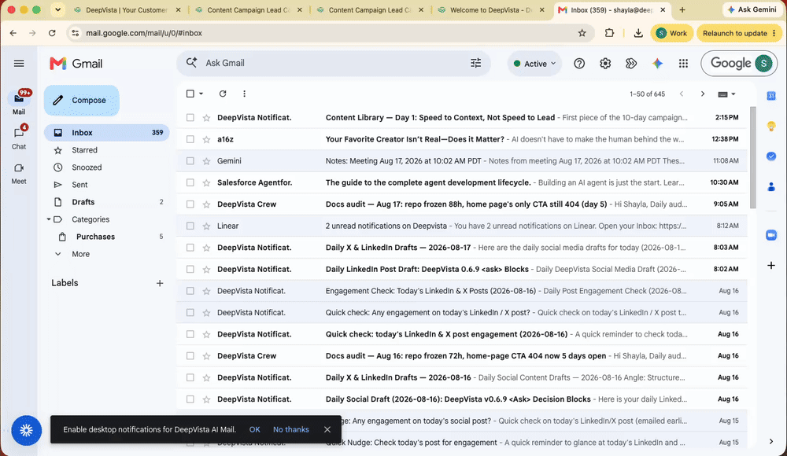
Task: Open Google Calendar side panel icon
Action: 771,96
